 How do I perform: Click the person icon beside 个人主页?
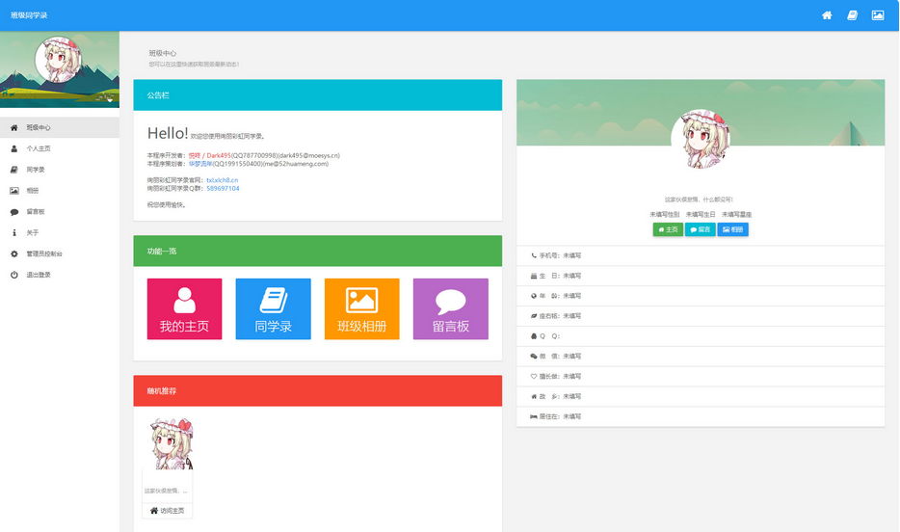pyautogui.click(x=13, y=148)
